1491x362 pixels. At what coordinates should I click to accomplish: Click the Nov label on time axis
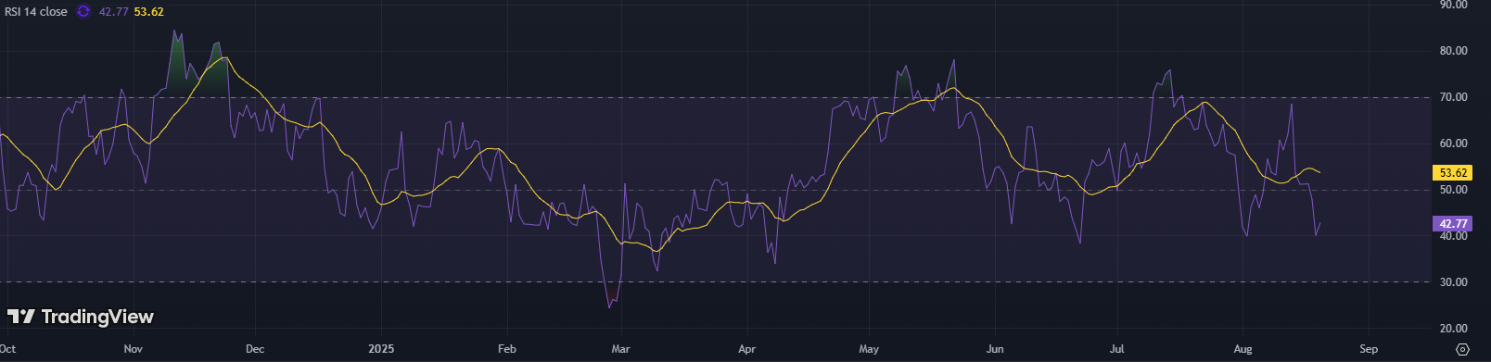point(134,349)
